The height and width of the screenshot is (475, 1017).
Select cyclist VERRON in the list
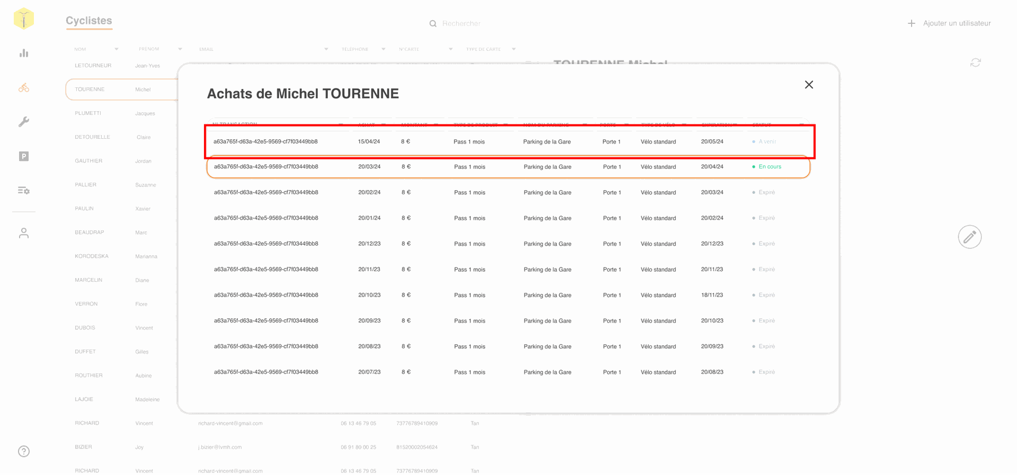pyautogui.click(x=86, y=304)
